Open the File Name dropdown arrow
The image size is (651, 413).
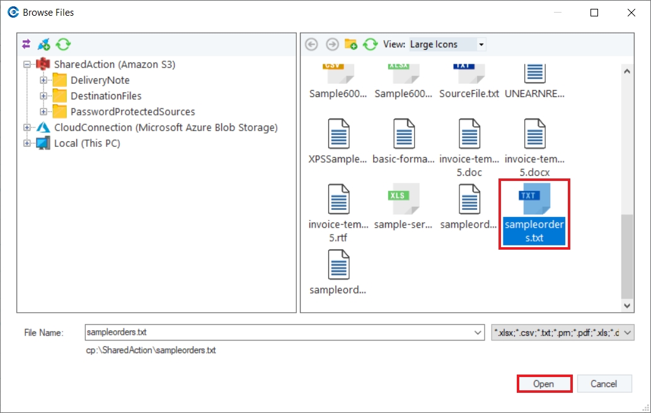tap(478, 332)
